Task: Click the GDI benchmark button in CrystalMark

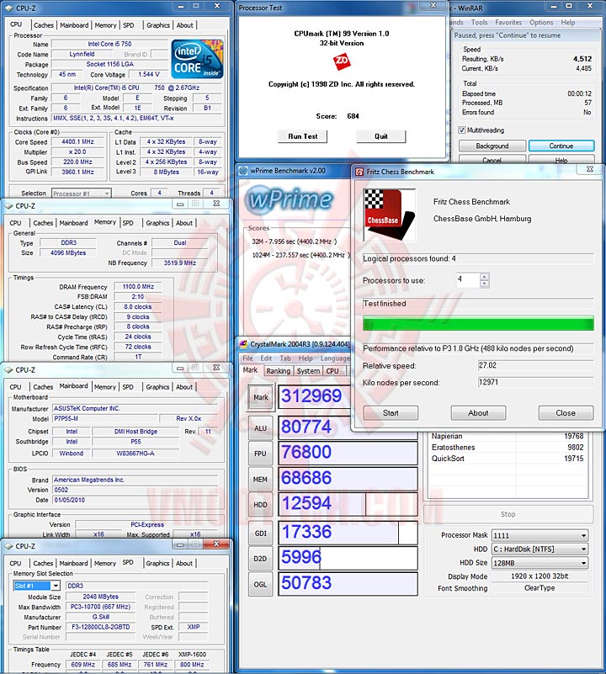Action: click(x=260, y=533)
